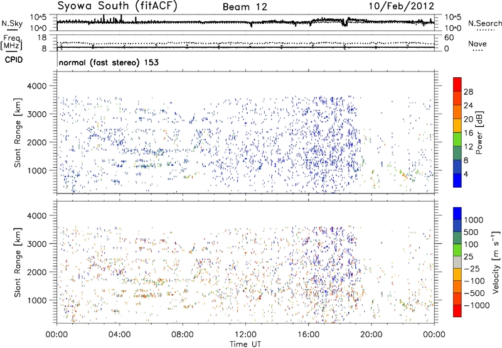Click the '4' label on power colorbar
Image resolution: width=502 pixels, height=348 pixels.
click(466, 174)
